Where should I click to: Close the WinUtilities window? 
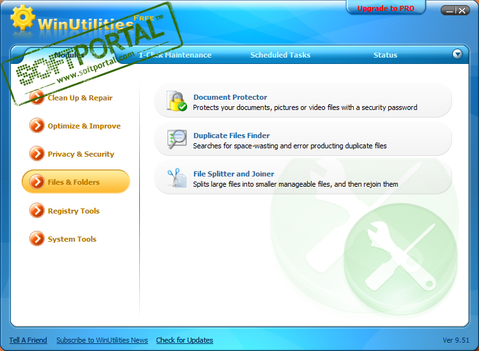coord(462,11)
